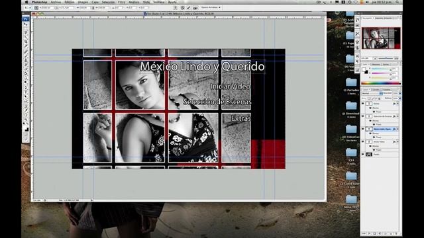Select the Lasso tool

coord(26,32)
